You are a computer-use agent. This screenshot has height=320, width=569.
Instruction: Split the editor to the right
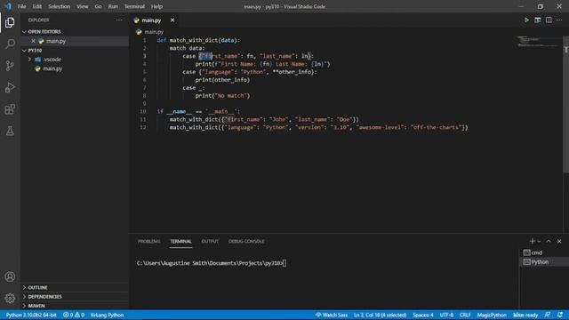pyautogui.click(x=549, y=20)
